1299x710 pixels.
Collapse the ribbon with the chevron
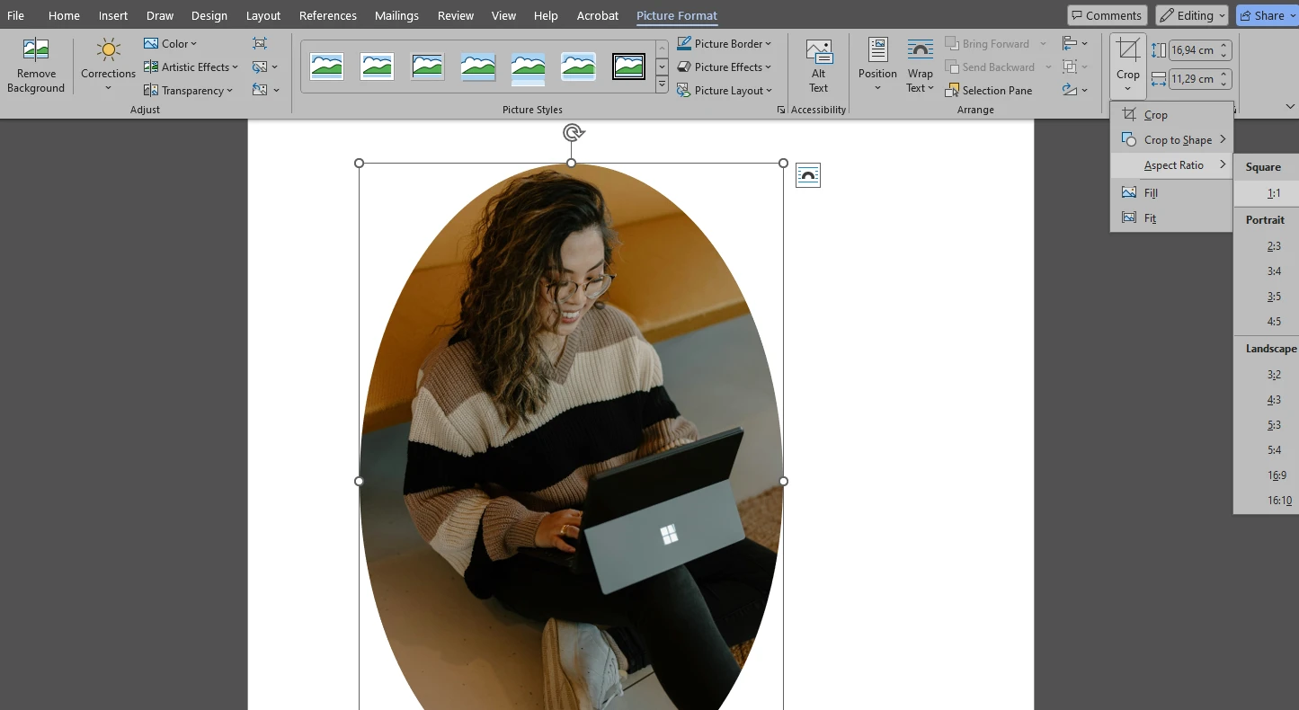(1290, 106)
